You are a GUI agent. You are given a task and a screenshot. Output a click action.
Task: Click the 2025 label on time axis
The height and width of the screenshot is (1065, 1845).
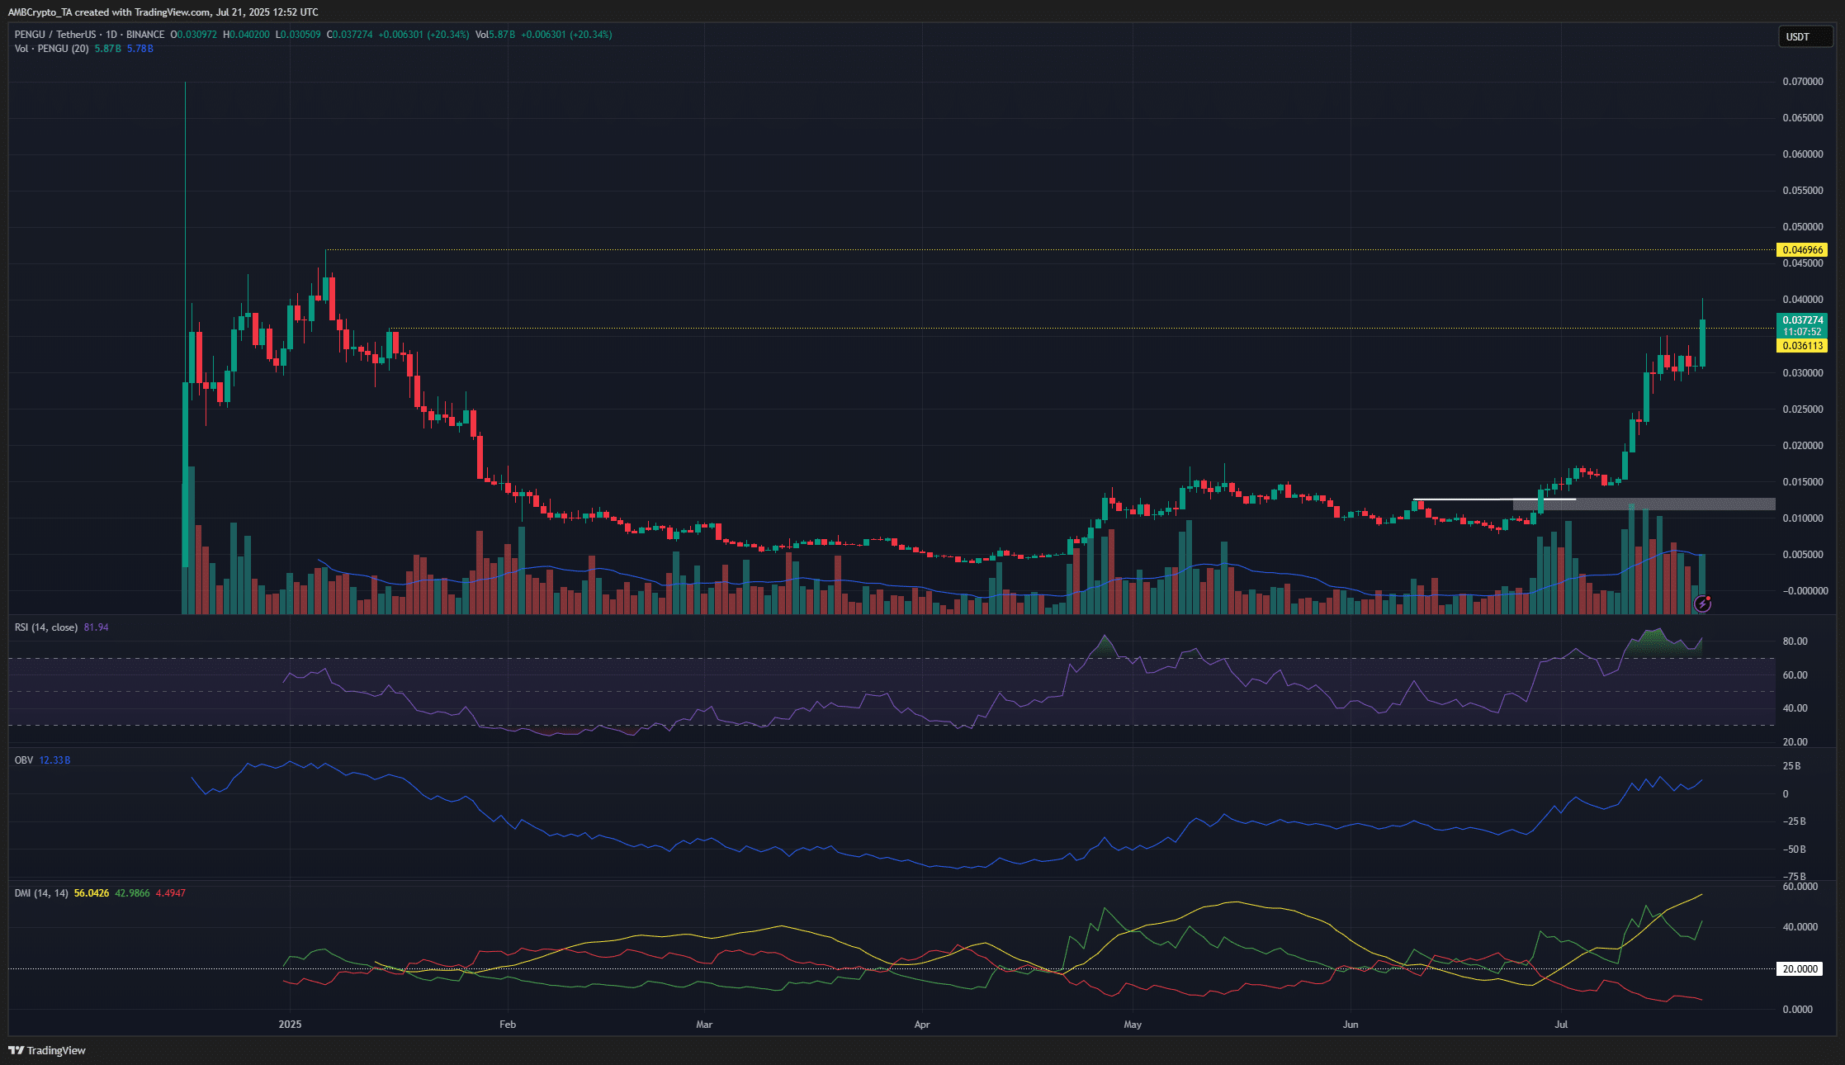[x=290, y=1025]
